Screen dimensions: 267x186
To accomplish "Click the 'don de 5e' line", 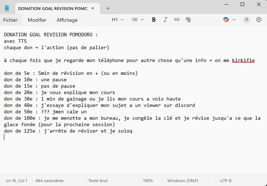I will [x=71, y=73].
